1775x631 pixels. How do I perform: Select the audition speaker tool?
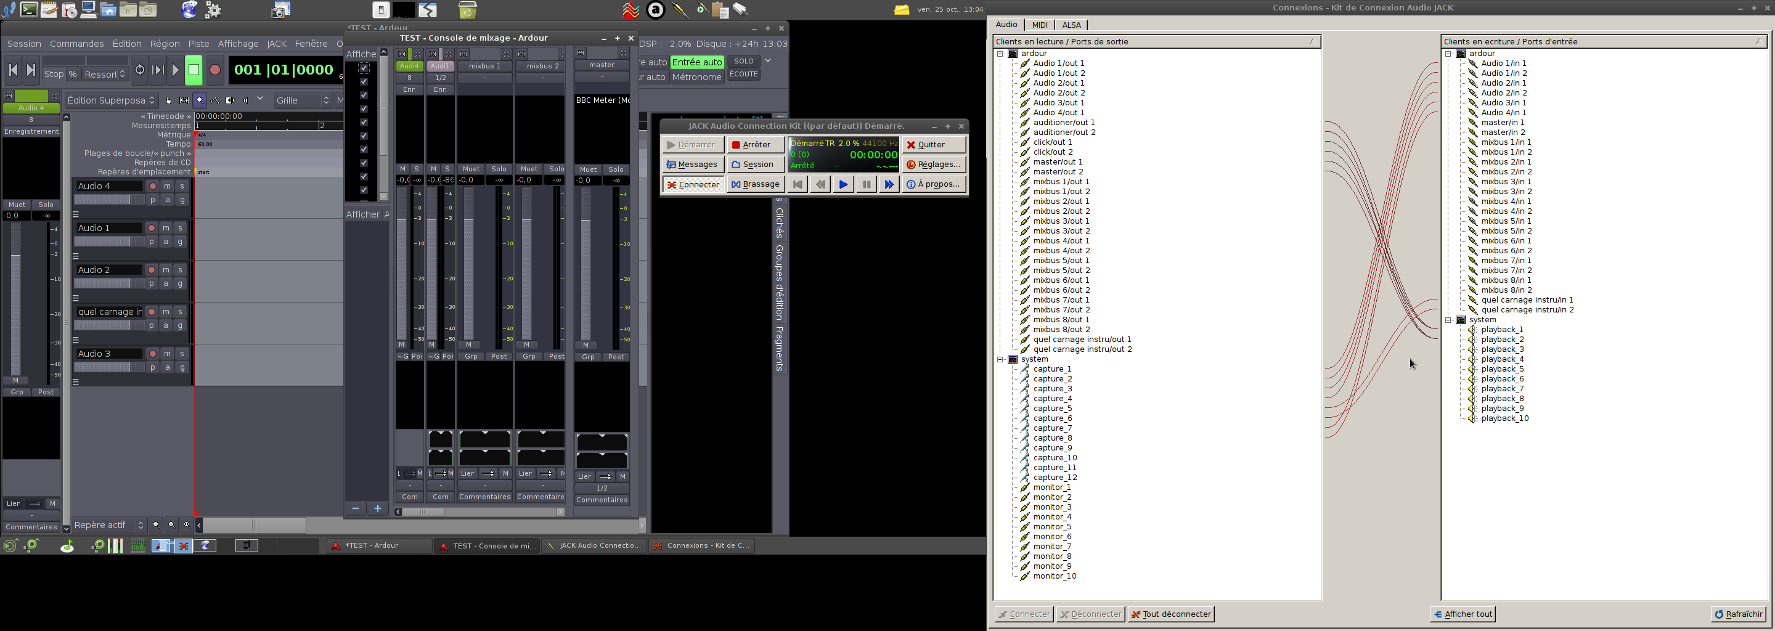245,100
